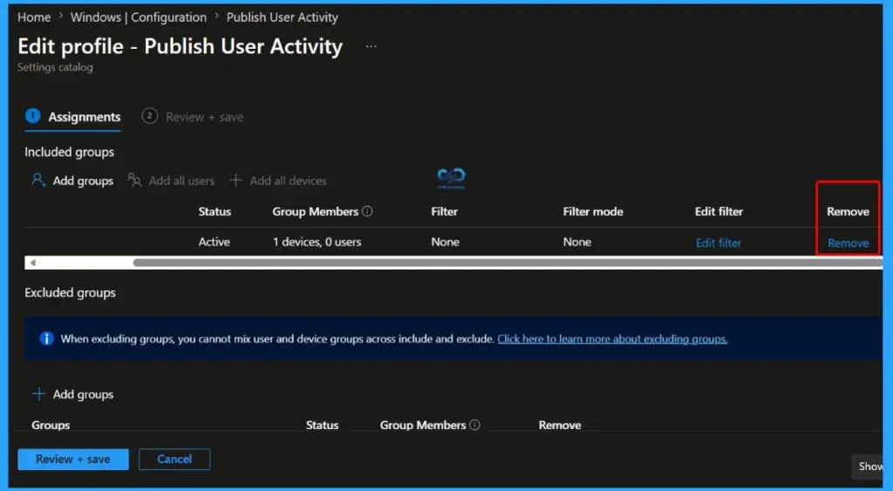The width and height of the screenshot is (893, 491).
Task: Select the Assignments step tab
Action: [73, 117]
